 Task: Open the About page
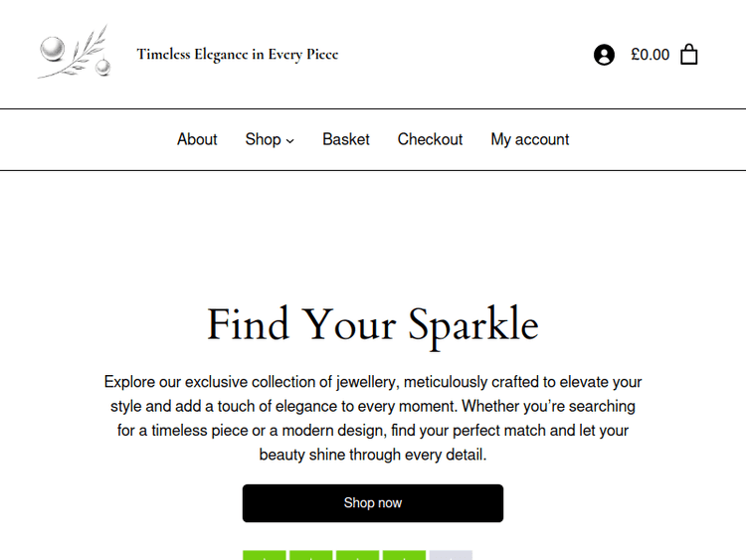pos(197,139)
